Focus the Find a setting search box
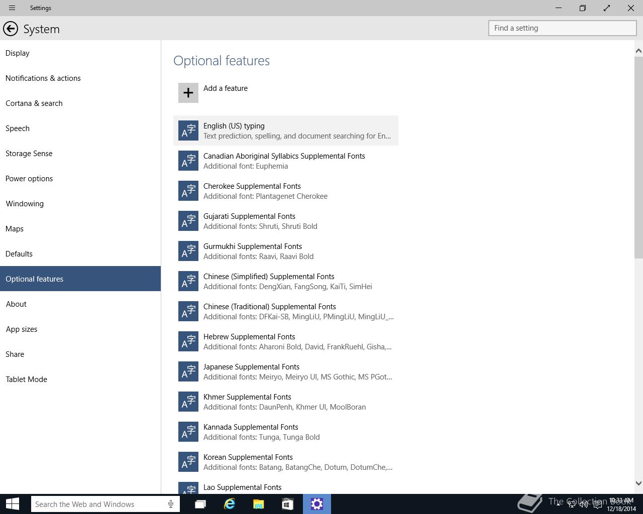The height and width of the screenshot is (514, 643). pos(563,28)
